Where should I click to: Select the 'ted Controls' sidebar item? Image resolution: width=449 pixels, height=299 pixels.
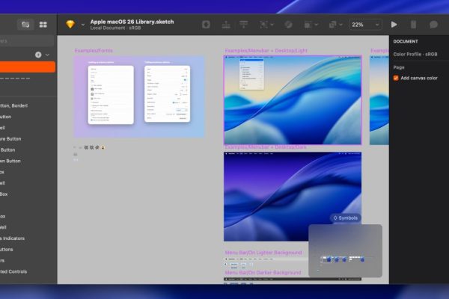click(13, 271)
